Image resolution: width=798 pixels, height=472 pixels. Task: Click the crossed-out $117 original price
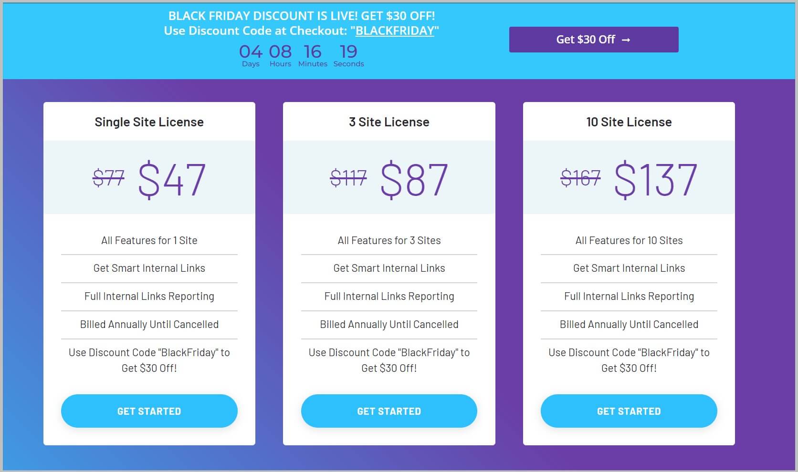pyautogui.click(x=348, y=178)
